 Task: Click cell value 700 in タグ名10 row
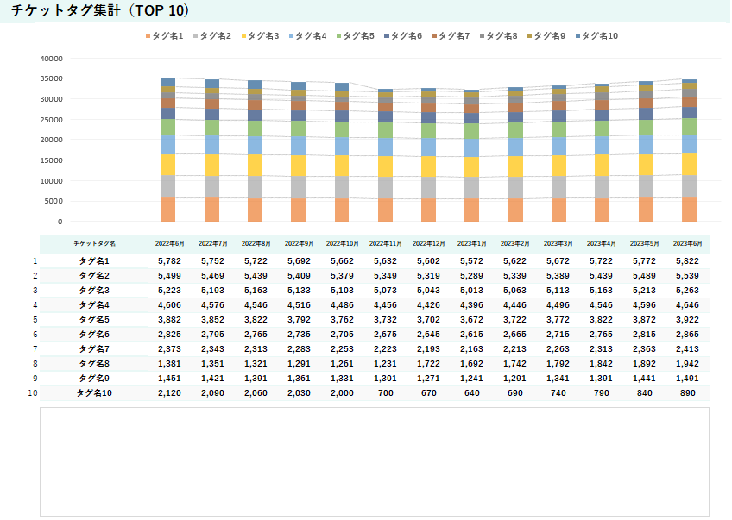(385, 392)
